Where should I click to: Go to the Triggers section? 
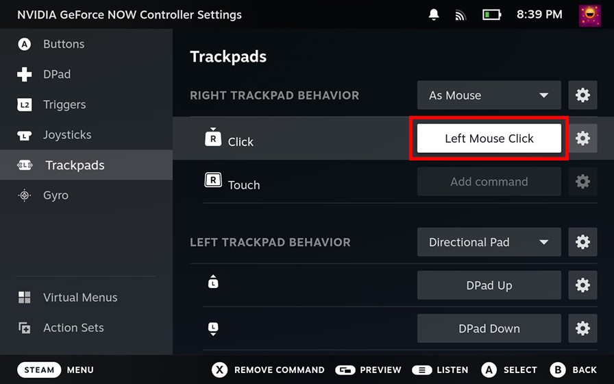[x=64, y=104]
